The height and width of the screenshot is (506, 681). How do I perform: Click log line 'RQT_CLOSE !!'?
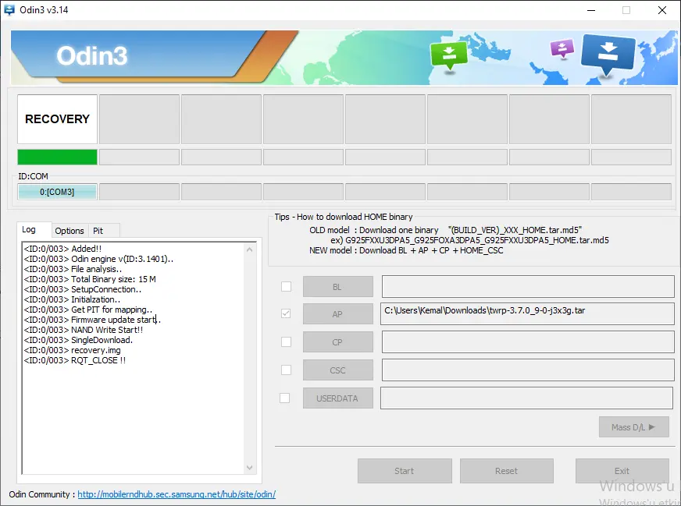pyautogui.click(x=75, y=360)
